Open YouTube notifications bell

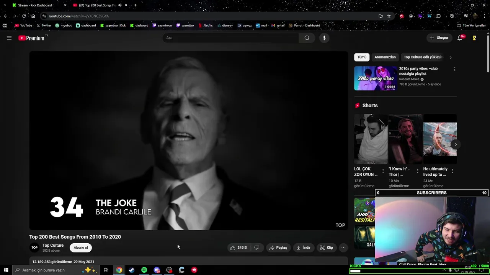pyautogui.click(x=460, y=38)
